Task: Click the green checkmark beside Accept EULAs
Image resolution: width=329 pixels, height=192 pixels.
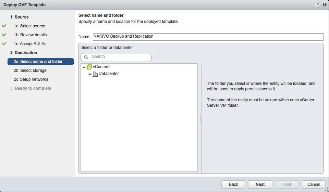Action: [x=4, y=44]
